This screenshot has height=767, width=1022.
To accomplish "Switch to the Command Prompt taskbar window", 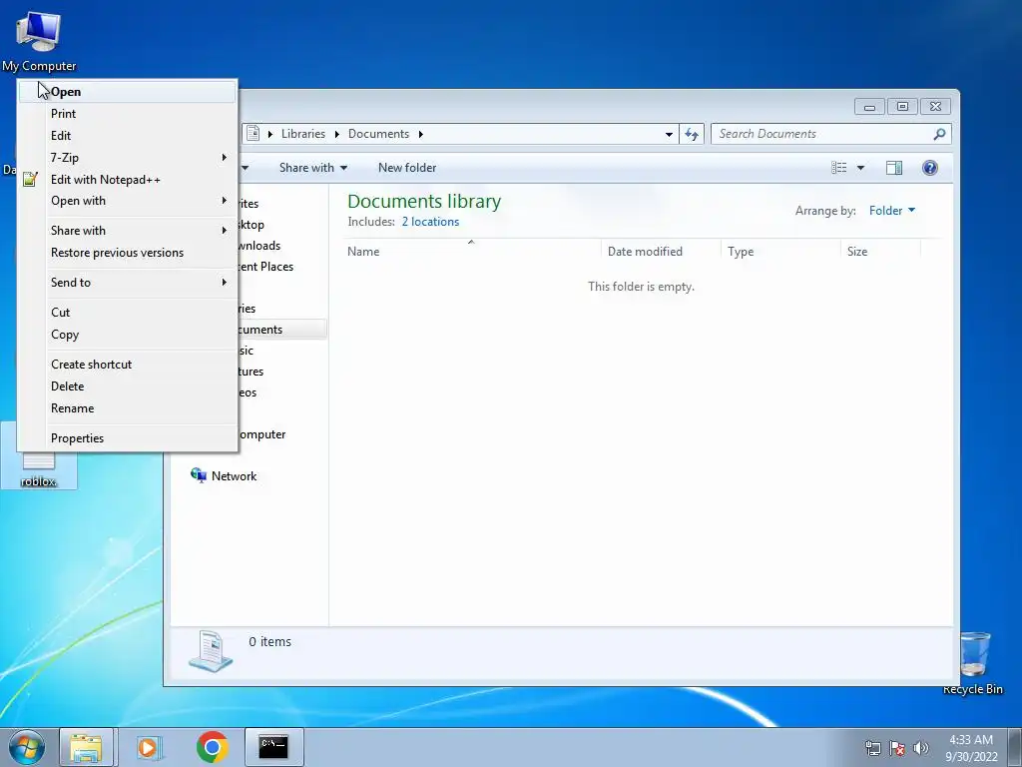I will 273,747.
